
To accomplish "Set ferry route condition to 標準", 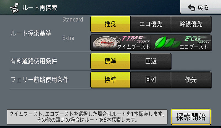I will pos(110,80).
